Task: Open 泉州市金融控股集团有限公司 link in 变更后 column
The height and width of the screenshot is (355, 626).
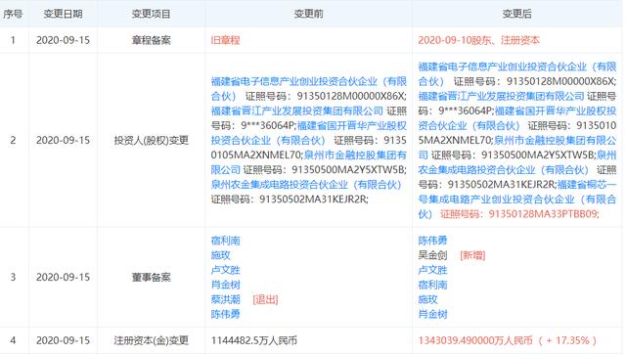Action: coord(517,148)
